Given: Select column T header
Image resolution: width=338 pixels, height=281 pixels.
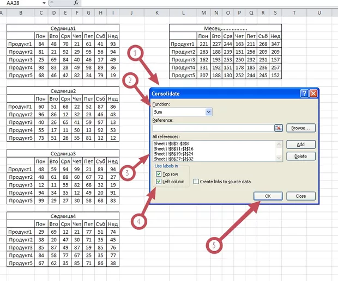Looking at the screenshot, I should (295, 12).
